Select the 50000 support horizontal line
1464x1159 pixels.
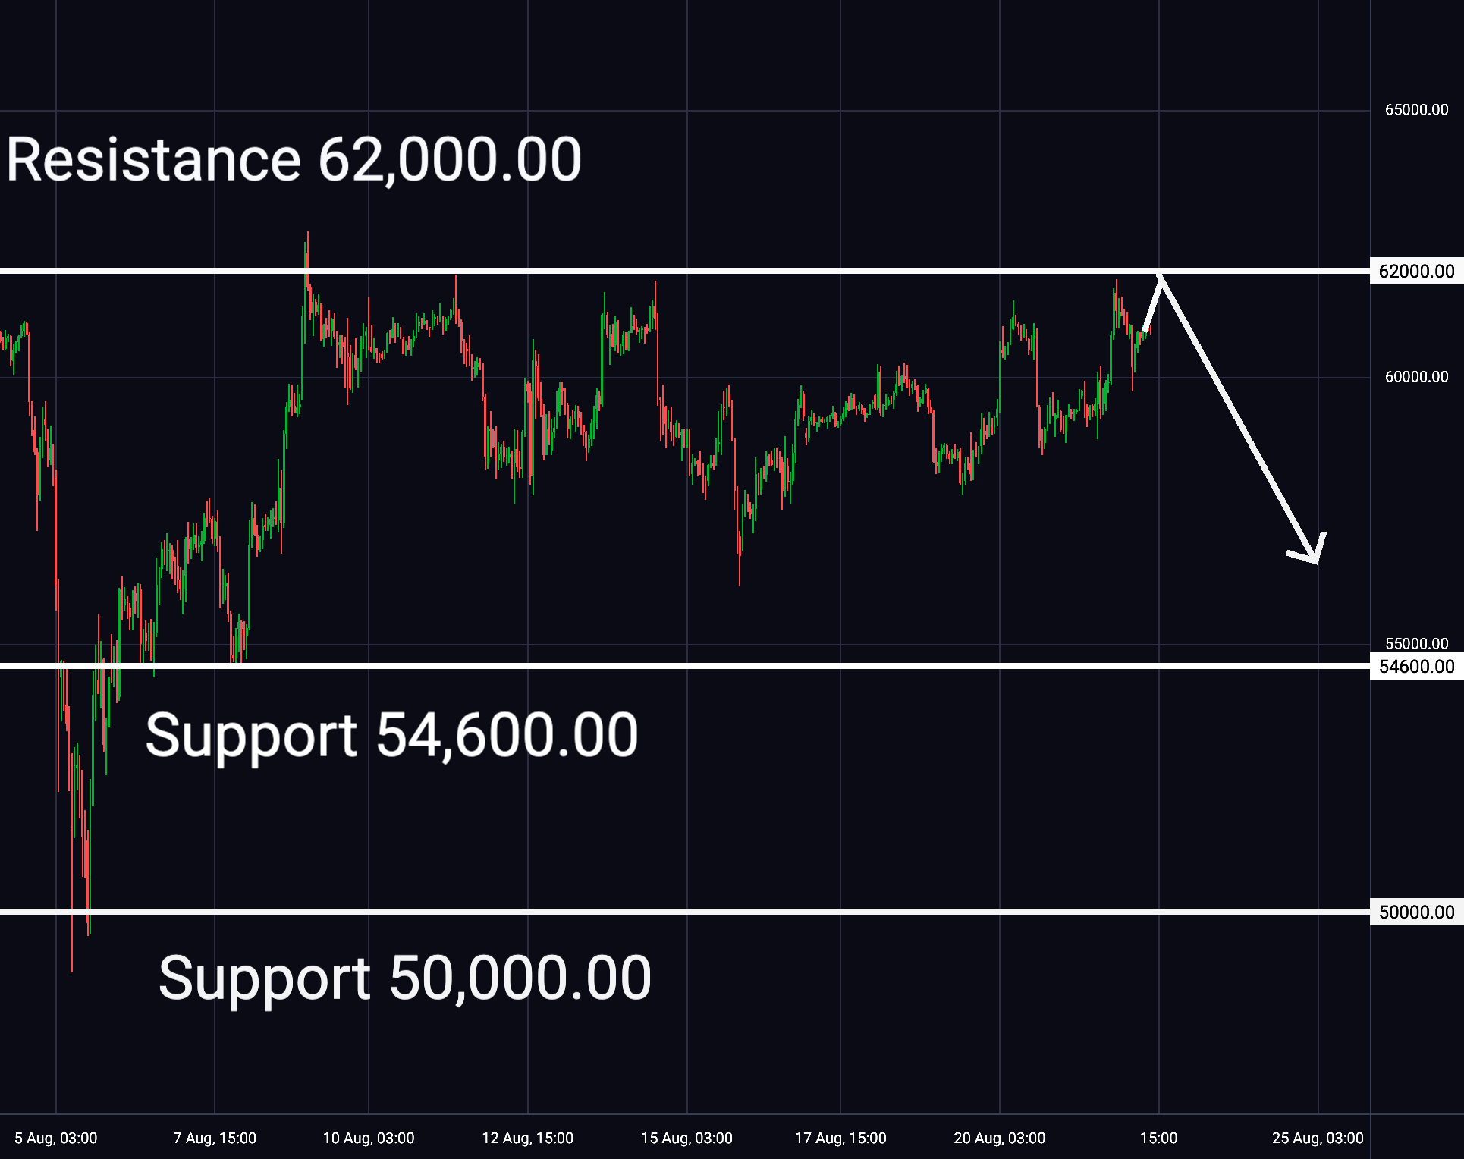[x=685, y=912]
